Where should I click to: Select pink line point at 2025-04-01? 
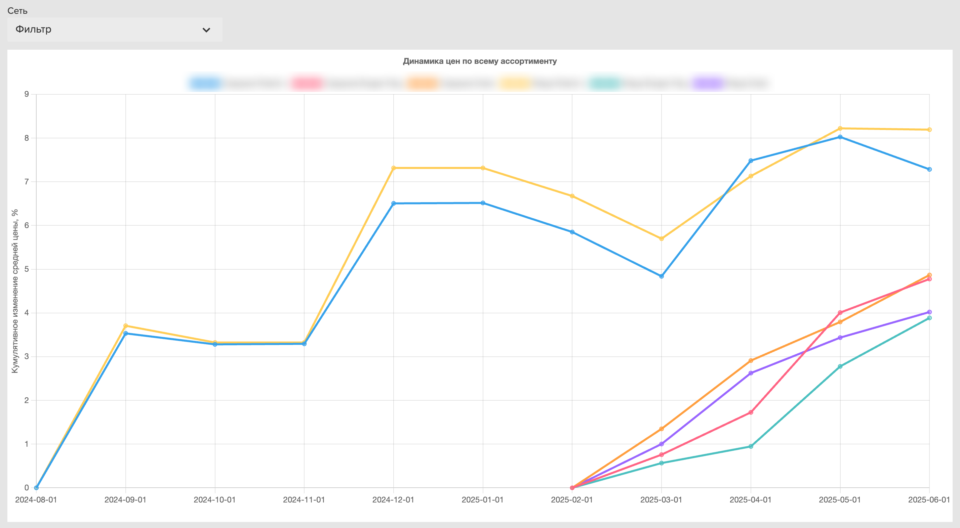coord(751,412)
